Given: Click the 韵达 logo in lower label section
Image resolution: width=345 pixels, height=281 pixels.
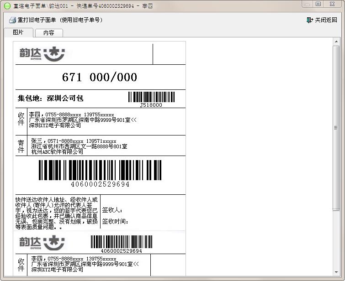Looking at the screenshot, I should click(42, 242).
